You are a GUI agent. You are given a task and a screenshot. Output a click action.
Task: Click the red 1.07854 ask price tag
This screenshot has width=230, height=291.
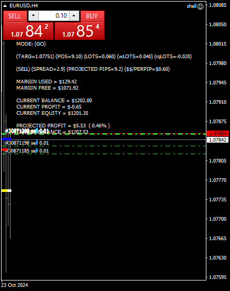point(217,133)
